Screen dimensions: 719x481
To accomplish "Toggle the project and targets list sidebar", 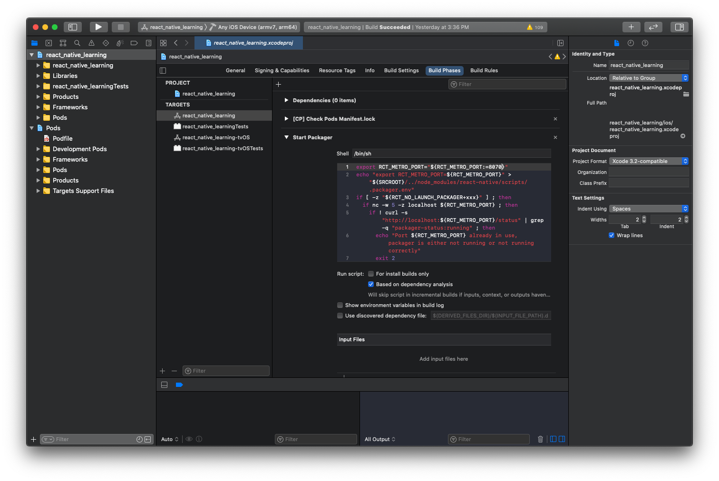I will pos(163,70).
